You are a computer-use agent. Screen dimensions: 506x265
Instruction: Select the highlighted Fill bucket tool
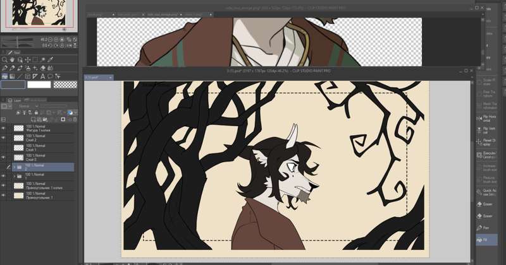pyautogui.click(x=4, y=76)
